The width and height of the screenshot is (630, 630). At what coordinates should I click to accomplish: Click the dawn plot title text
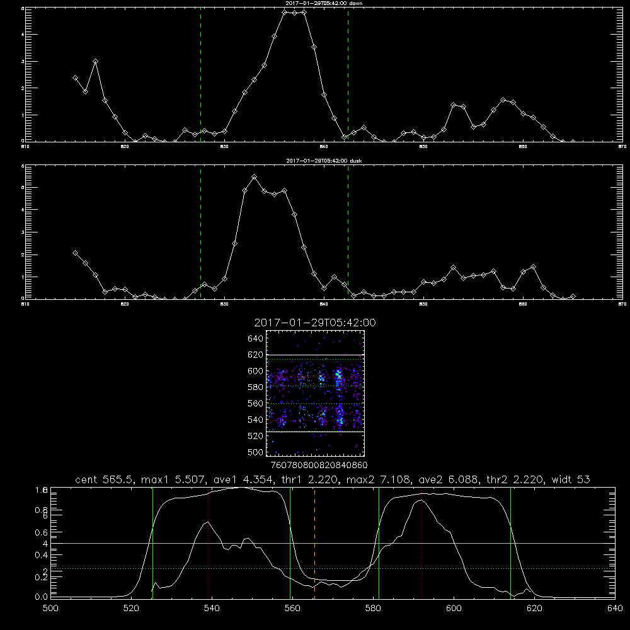[324, 3]
